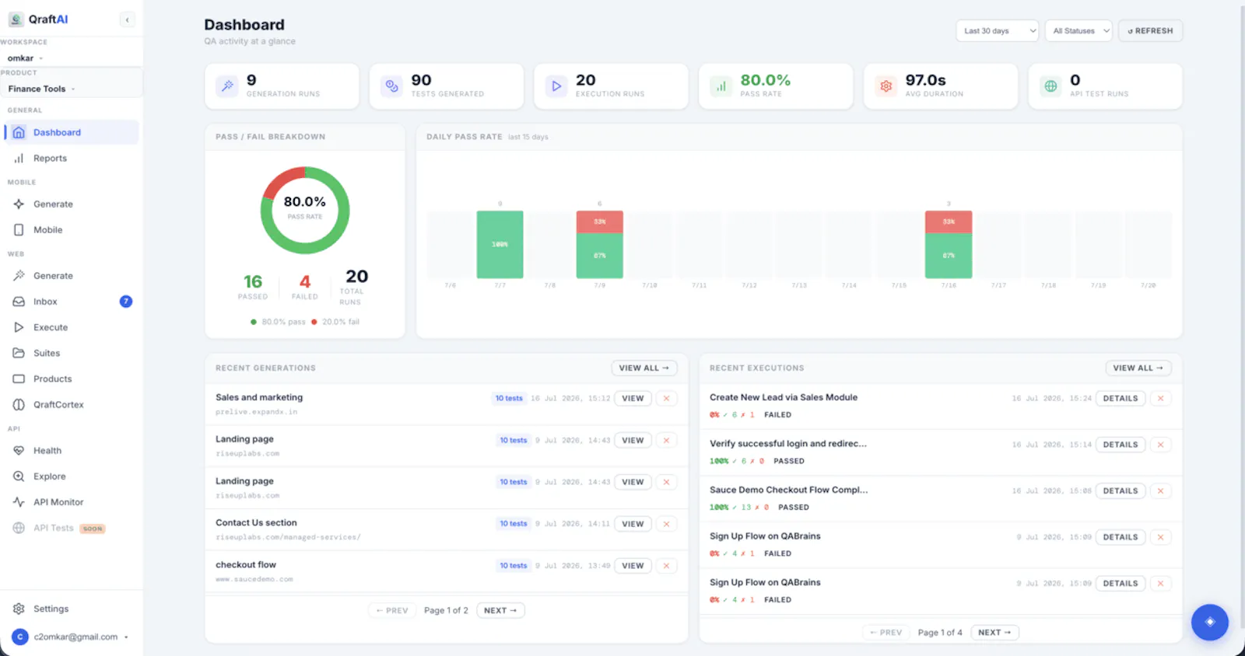This screenshot has width=1245, height=656.
Task: Delete the Contact Us section generation
Action: 667,524
